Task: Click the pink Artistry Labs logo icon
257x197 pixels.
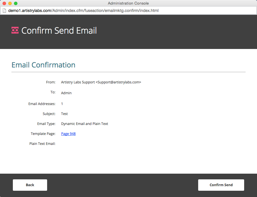Action: [x=15, y=30]
